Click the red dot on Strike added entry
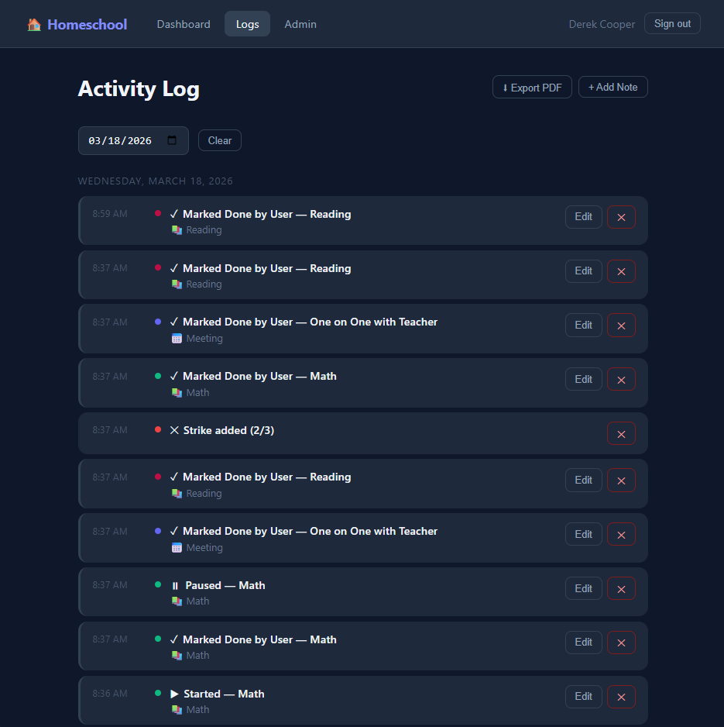The height and width of the screenshot is (727, 724). (x=158, y=429)
